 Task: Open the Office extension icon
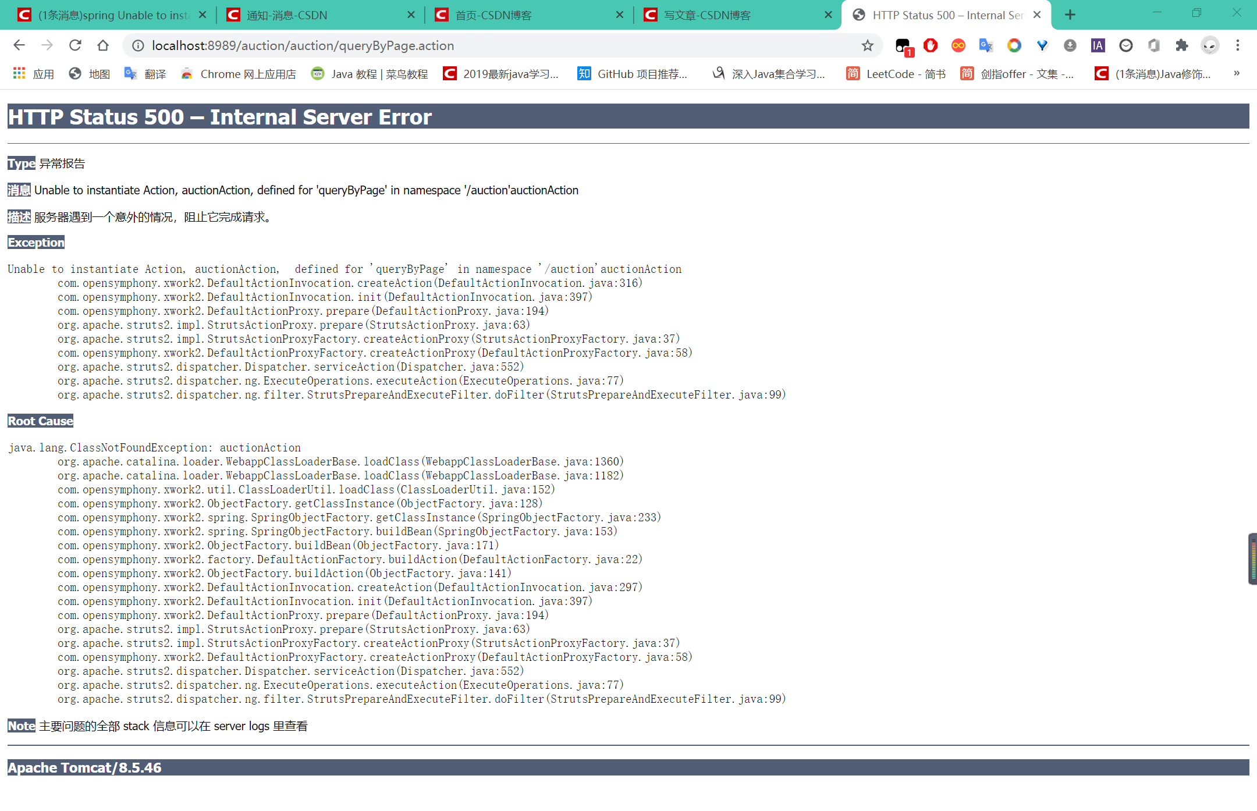(1153, 45)
